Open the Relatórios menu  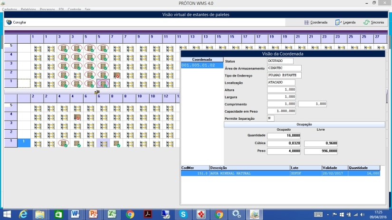(x=29, y=10)
